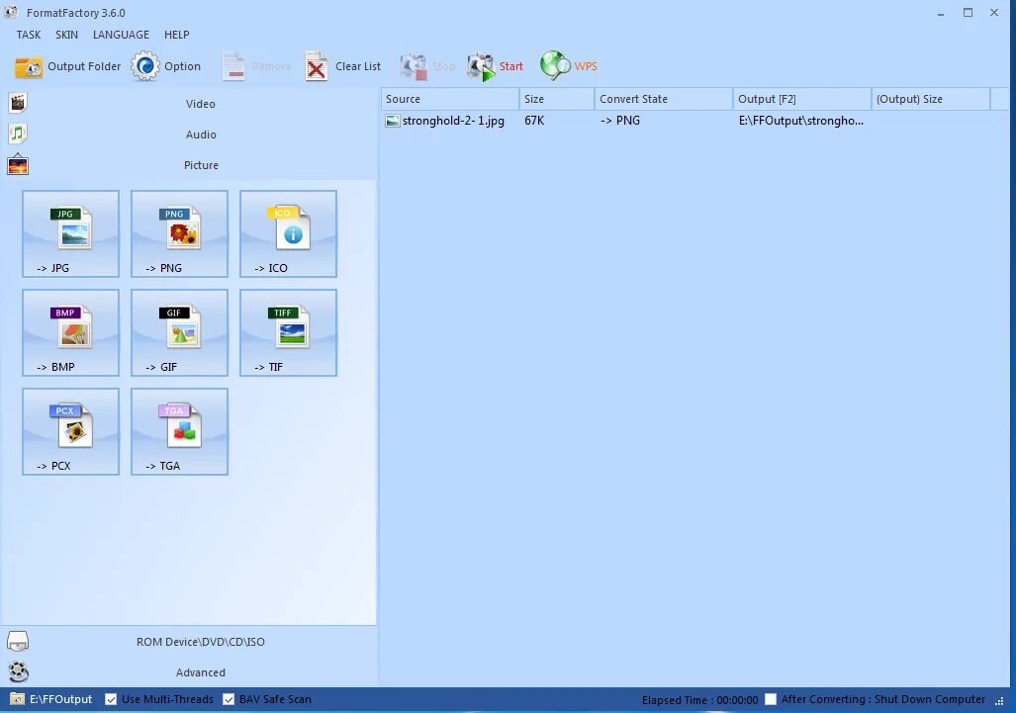The width and height of the screenshot is (1016, 713).
Task: Start the conversion queue
Action: [x=495, y=66]
